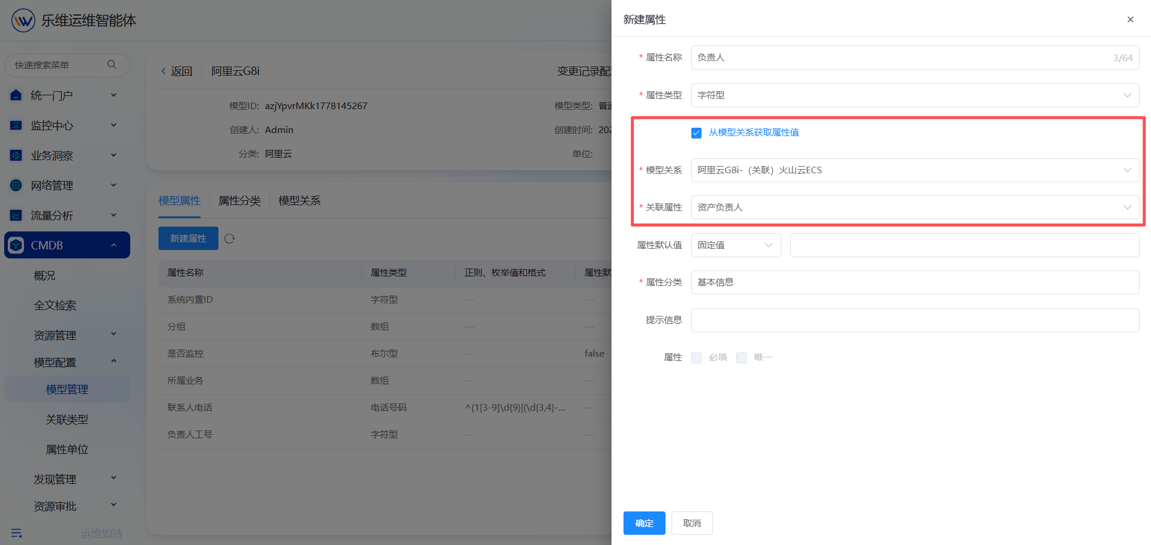Viewport: 1151px width, 545px height.
Task: Collapse sidebar with the bottom menu icon
Action: coord(16,533)
